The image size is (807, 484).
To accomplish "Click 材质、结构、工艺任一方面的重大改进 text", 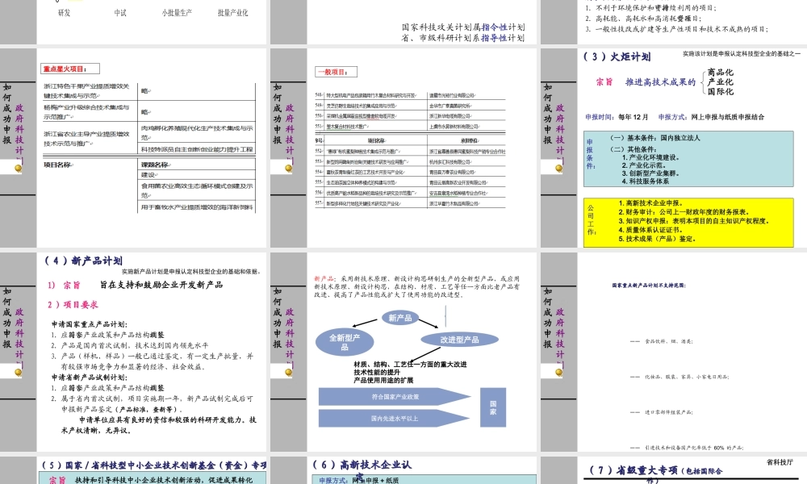I will click(410, 364).
